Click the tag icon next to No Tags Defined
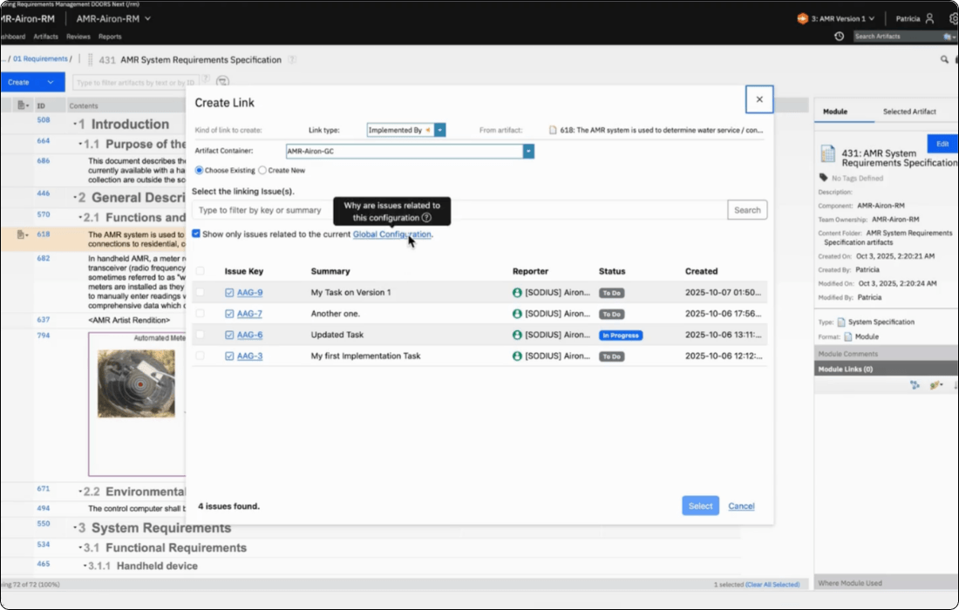The height and width of the screenshot is (610, 959). coord(823,177)
